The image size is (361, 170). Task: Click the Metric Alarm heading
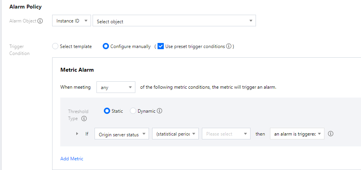(77, 70)
